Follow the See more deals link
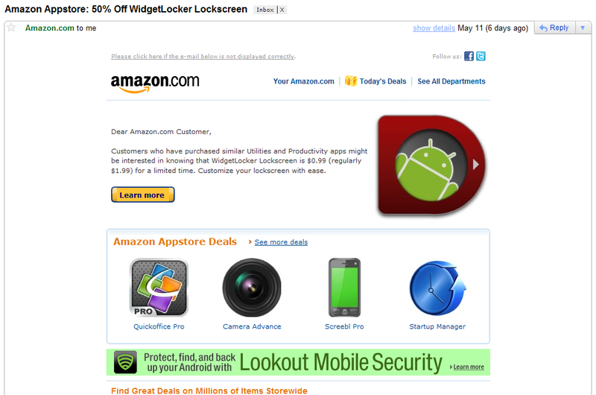Image resolution: width=596 pixels, height=395 pixels. (x=281, y=242)
